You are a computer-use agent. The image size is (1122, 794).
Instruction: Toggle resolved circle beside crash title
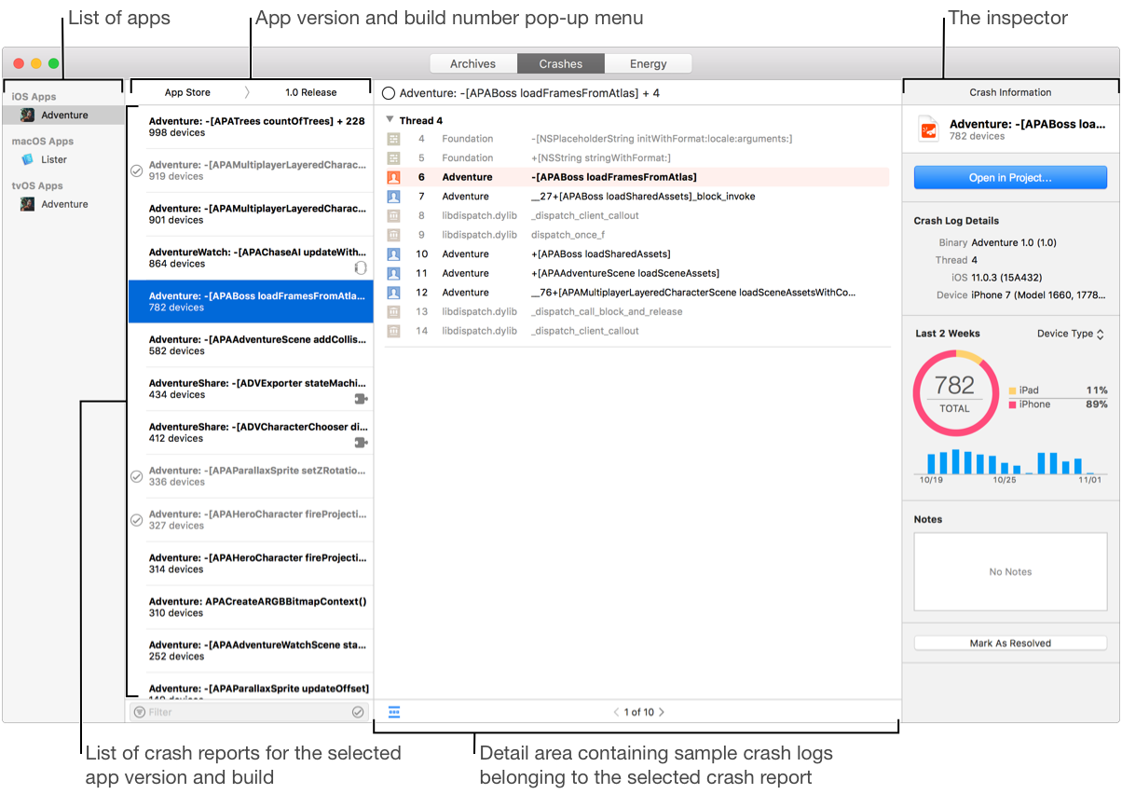[389, 93]
